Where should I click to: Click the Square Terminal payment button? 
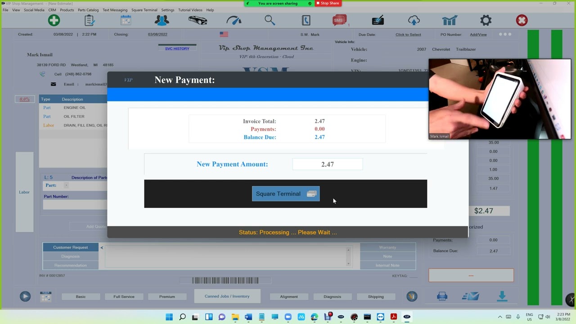tap(286, 194)
